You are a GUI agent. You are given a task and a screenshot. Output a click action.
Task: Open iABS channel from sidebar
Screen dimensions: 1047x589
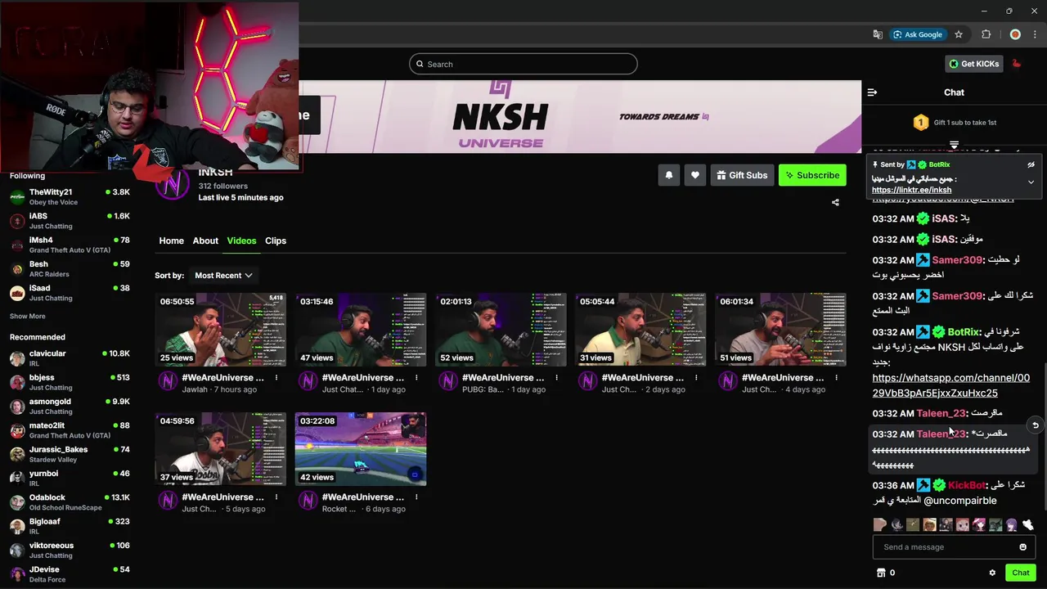(70, 221)
